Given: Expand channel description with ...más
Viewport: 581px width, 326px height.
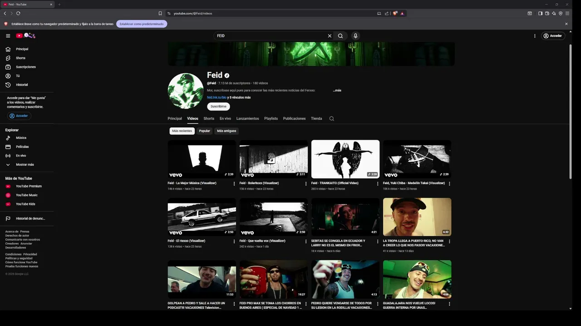Looking at the screenshot, I should 337,91.
